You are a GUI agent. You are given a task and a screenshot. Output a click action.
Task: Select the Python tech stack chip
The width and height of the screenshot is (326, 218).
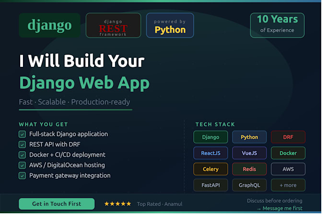tap(249, 137)
